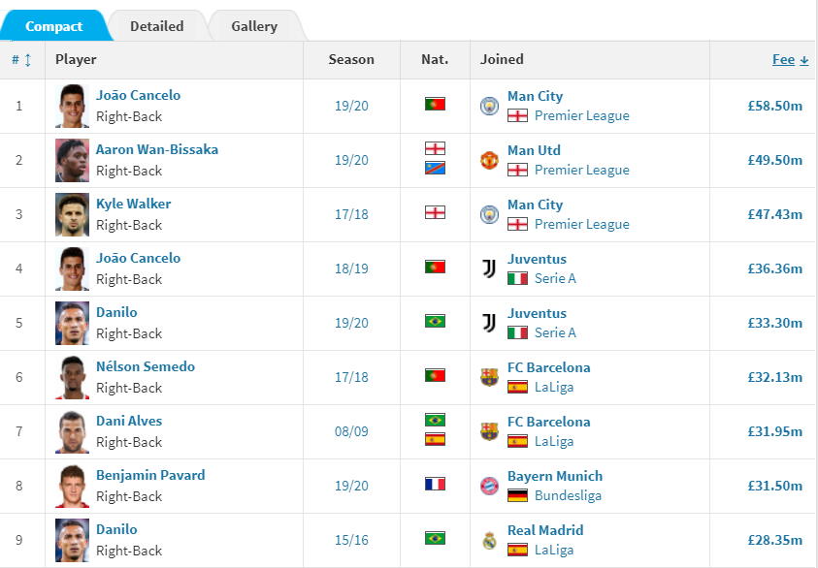Screen dimensions: 818x568
Task: Click Real Madrid club crest icon
Action: (x=489, y=541)
